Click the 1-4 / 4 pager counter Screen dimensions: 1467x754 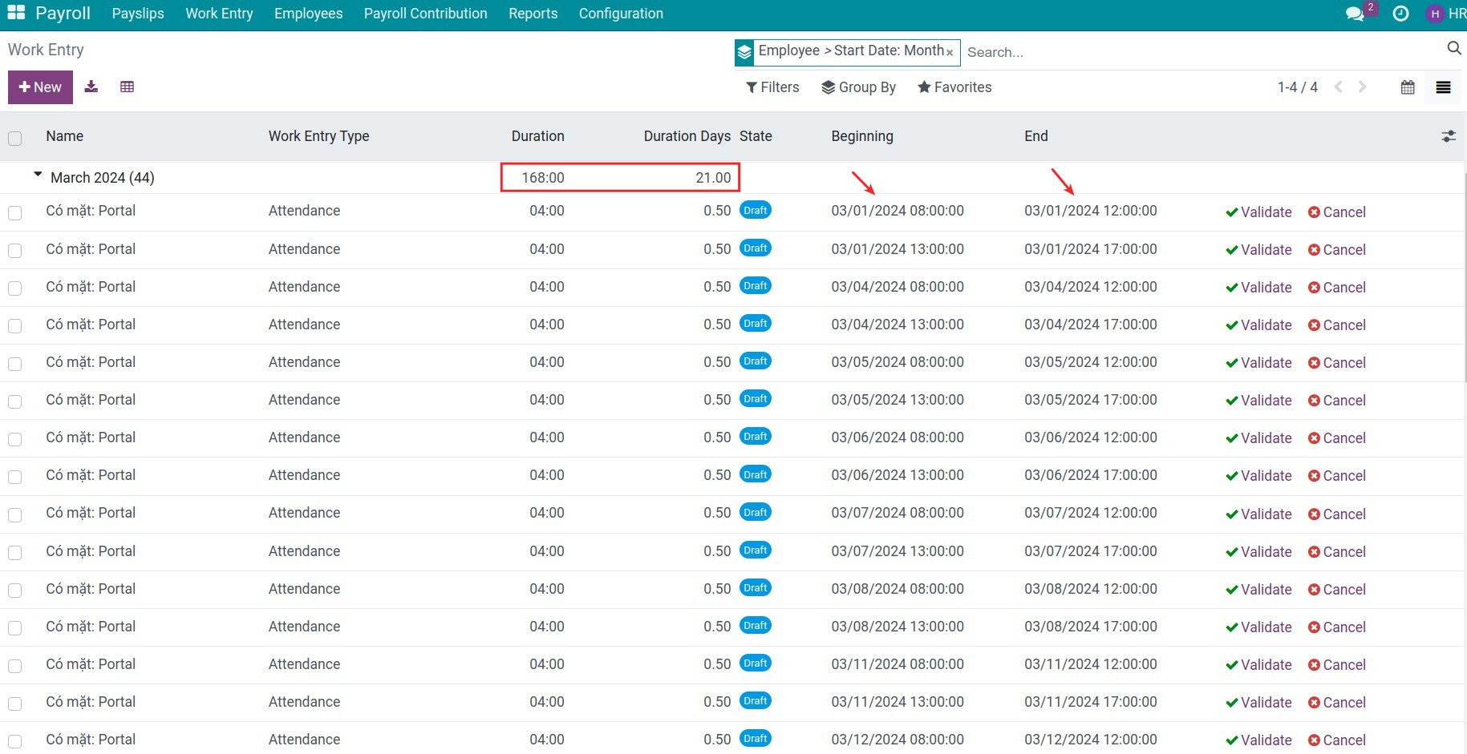tap(1297, 87)
